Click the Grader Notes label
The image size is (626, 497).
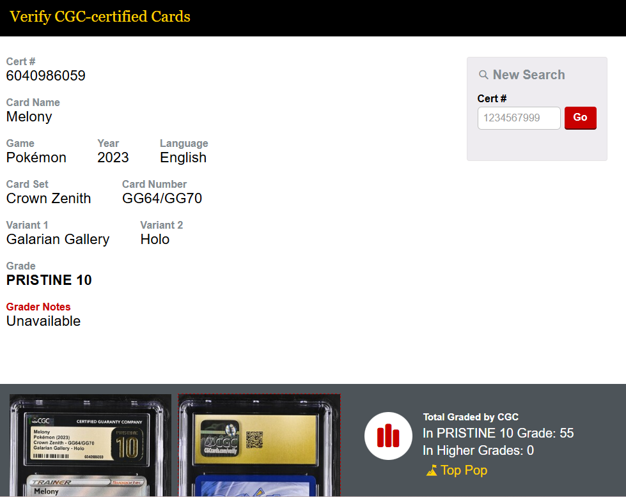click(38, 307)
